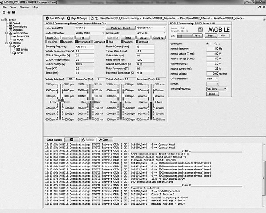This screenshot has width=266, height=213.
Task: Click the new file toolbar icon
Action: coord(4,12)
